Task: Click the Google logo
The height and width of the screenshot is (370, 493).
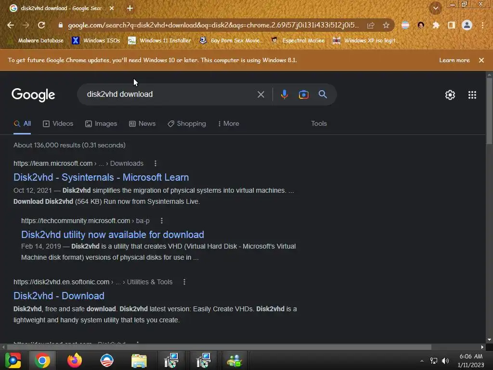Action: [33, 95]
